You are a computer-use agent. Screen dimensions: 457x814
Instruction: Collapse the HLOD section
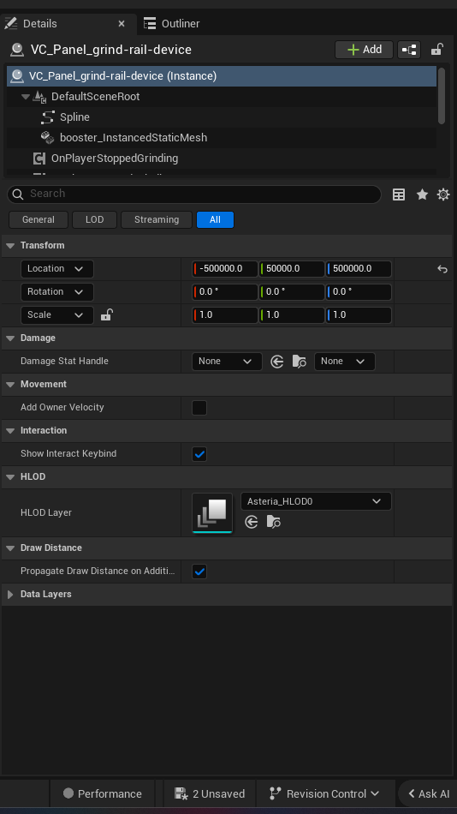click(10, 477)
